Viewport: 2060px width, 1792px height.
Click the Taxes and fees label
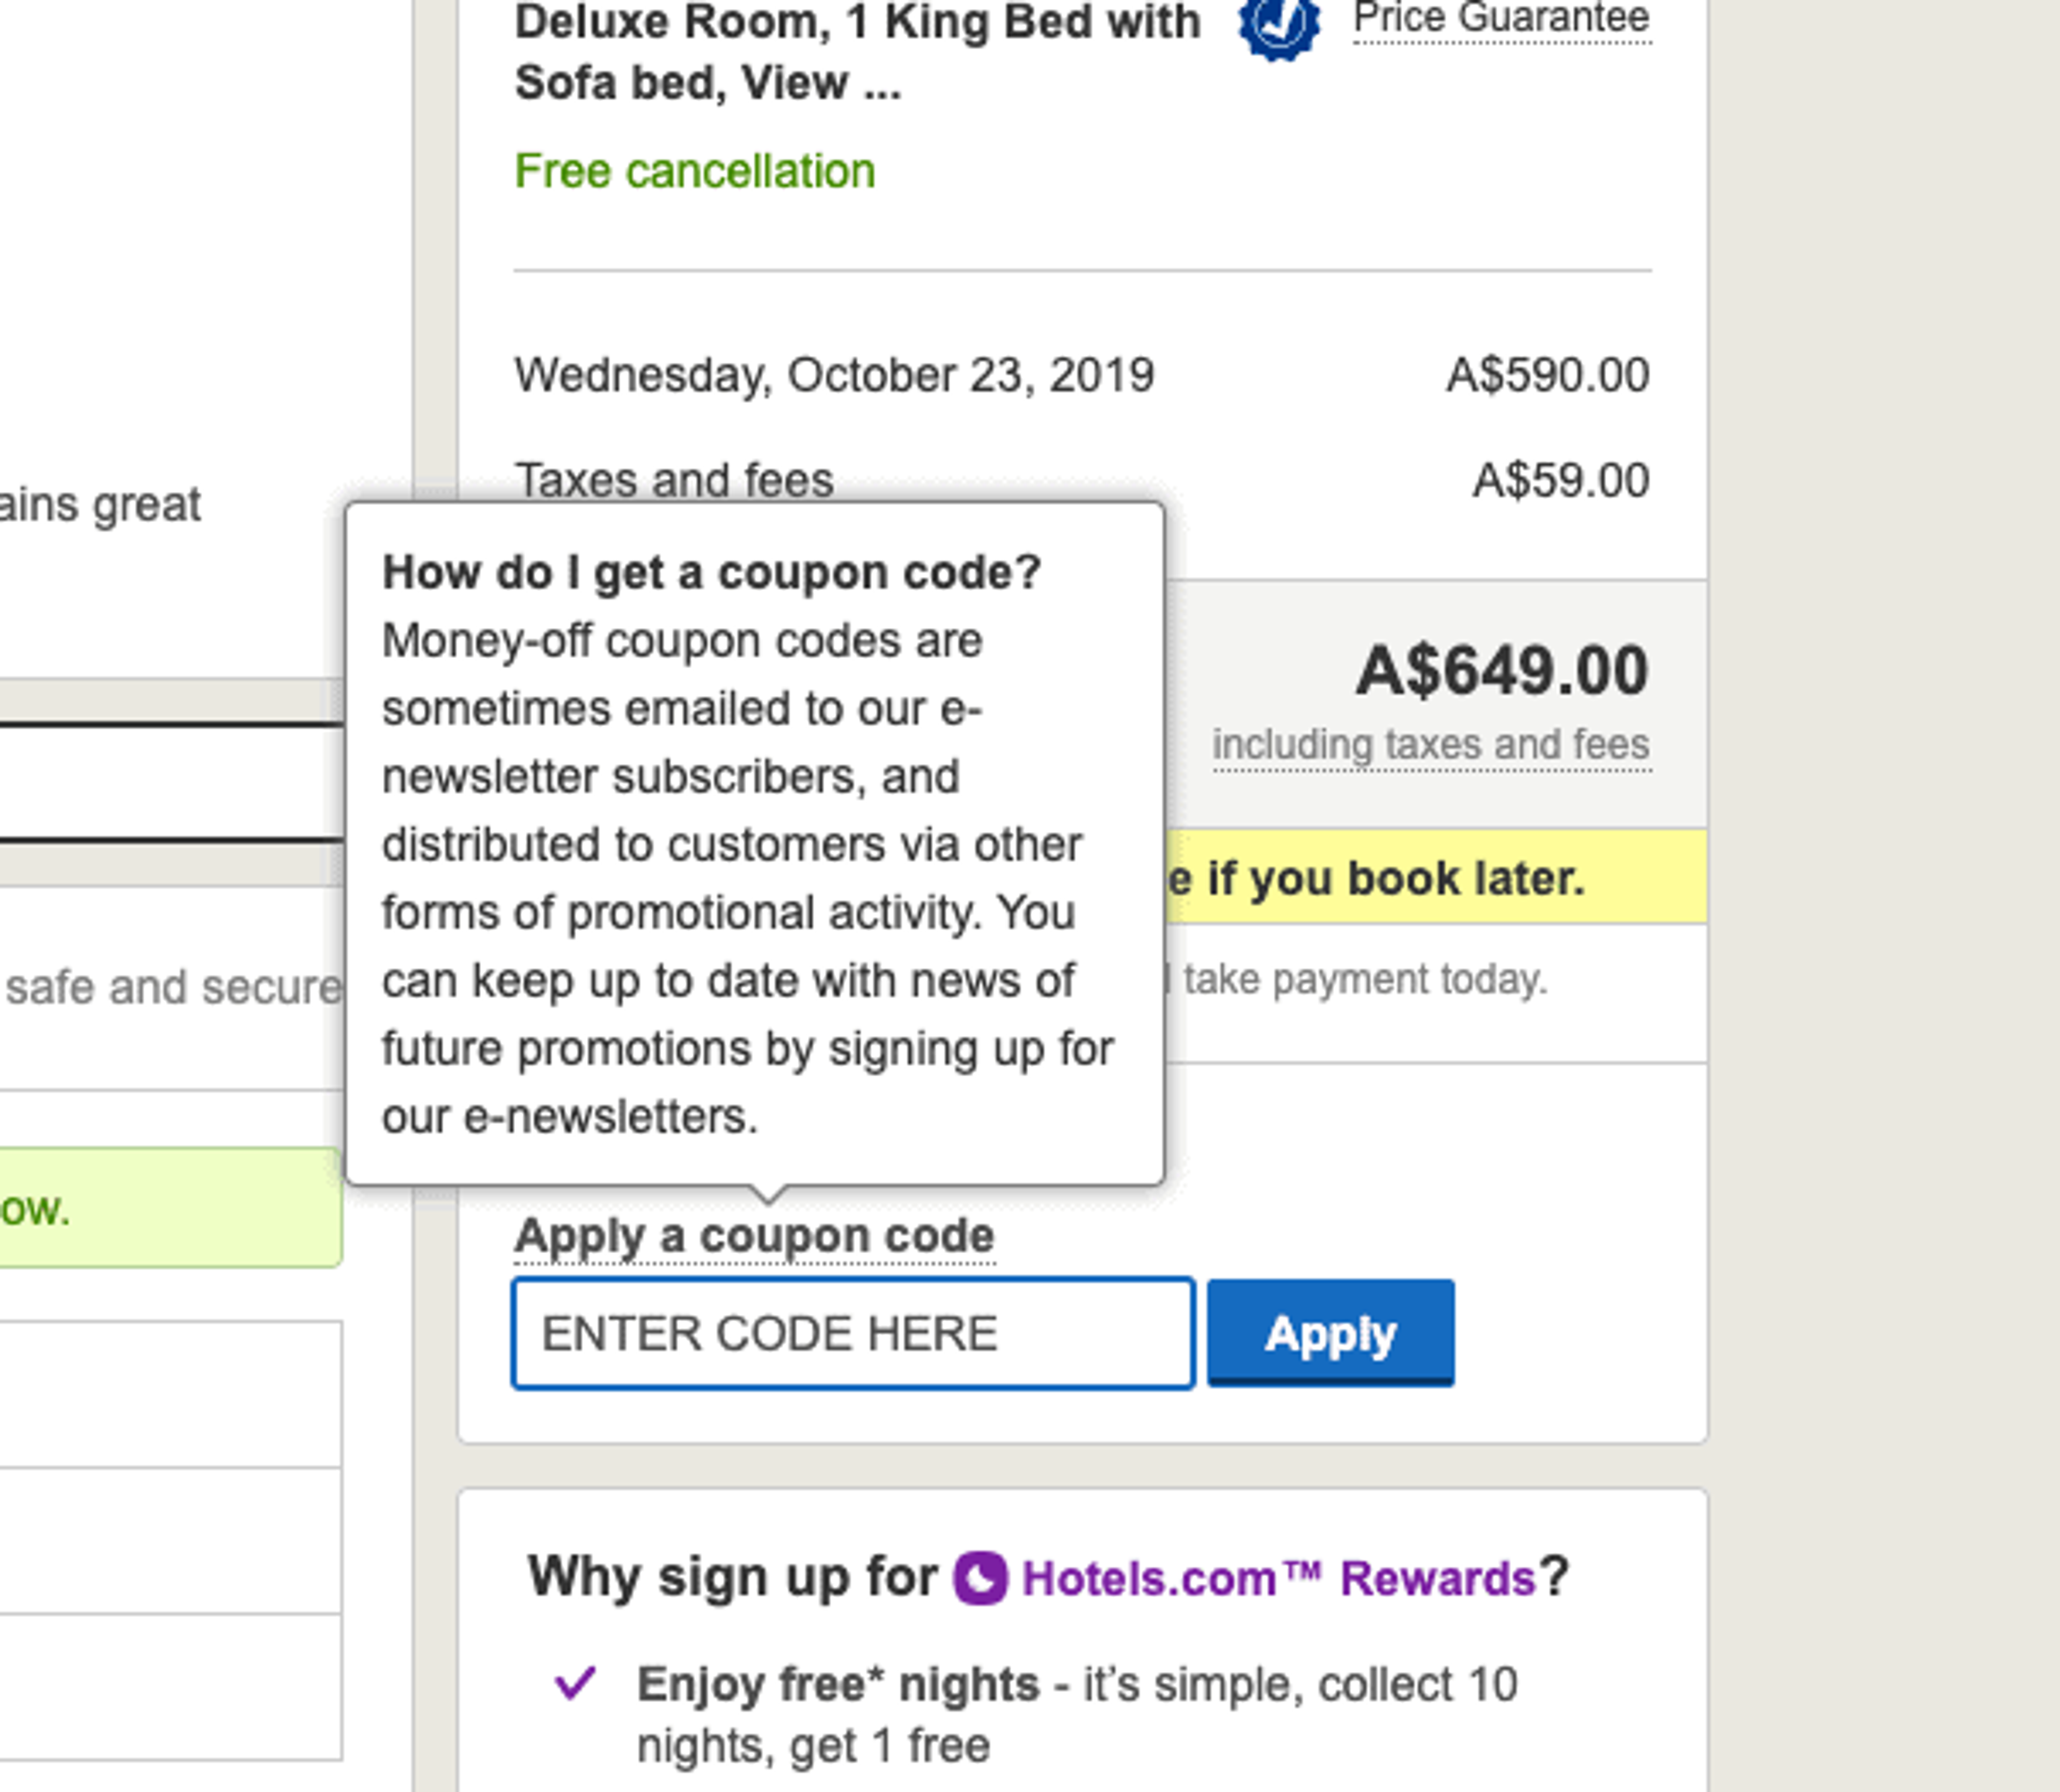(x=674, y=480)
